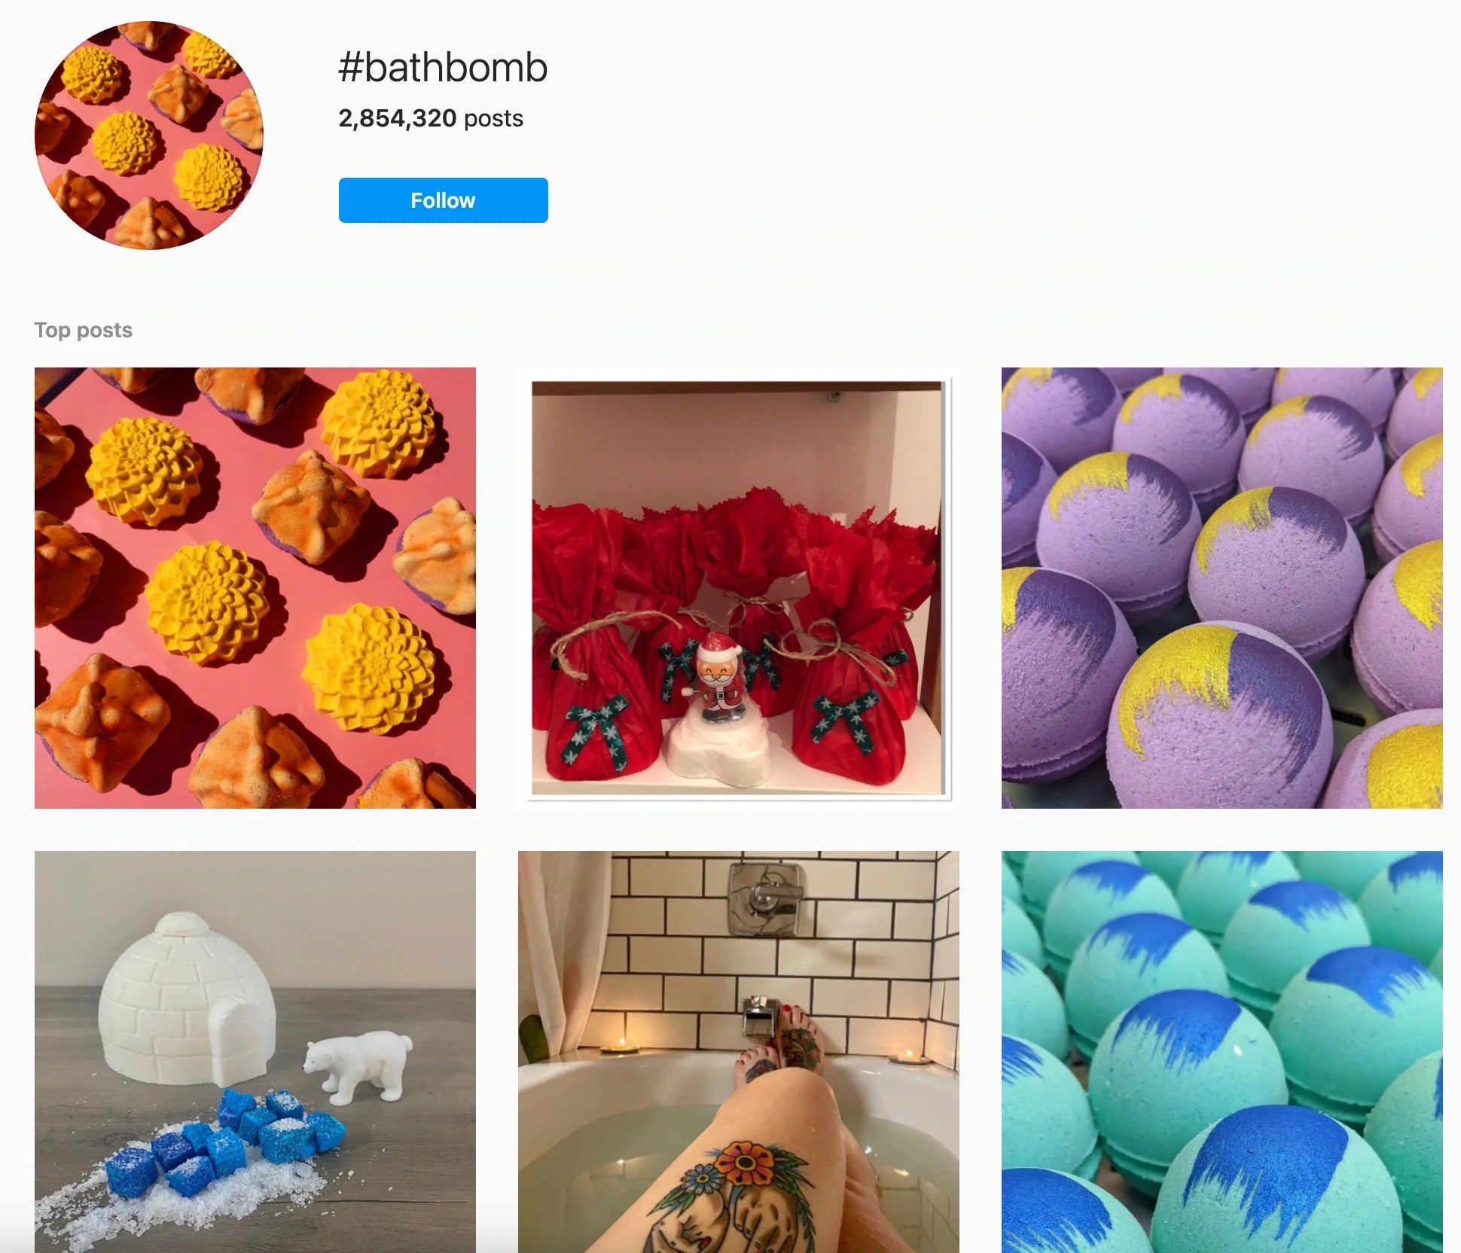Select the #bathbomb heading text
Screen dimensions: 1461x1253
(443, 68)
